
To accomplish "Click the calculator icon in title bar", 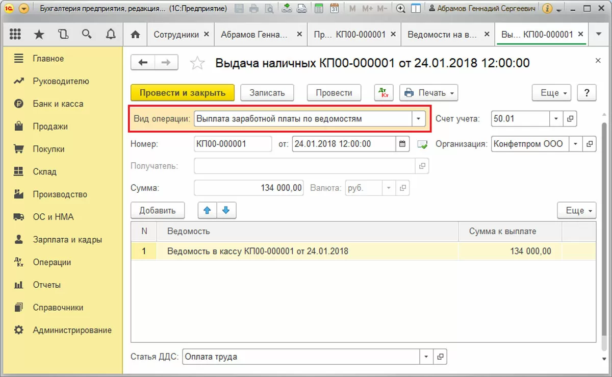I will [319, 9].
